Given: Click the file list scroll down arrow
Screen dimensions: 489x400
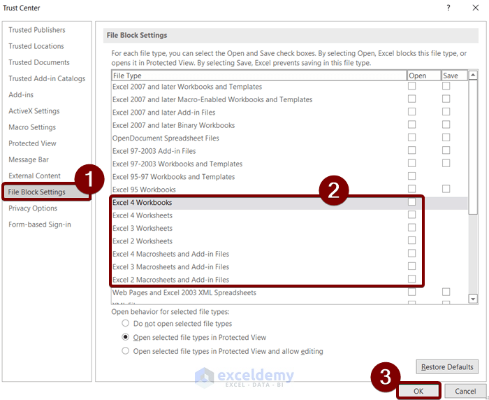Looking at the screenshot, I should (x=473, y=299).
